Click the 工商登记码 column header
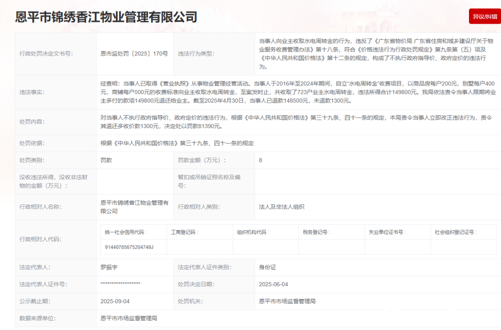501x330 pixels. coord(185,232)
